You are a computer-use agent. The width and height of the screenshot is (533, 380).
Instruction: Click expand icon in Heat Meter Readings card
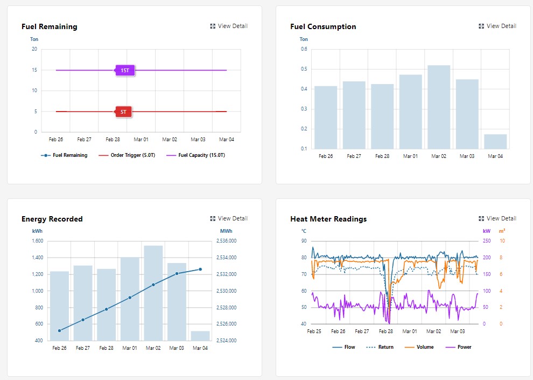pos(481,218)
